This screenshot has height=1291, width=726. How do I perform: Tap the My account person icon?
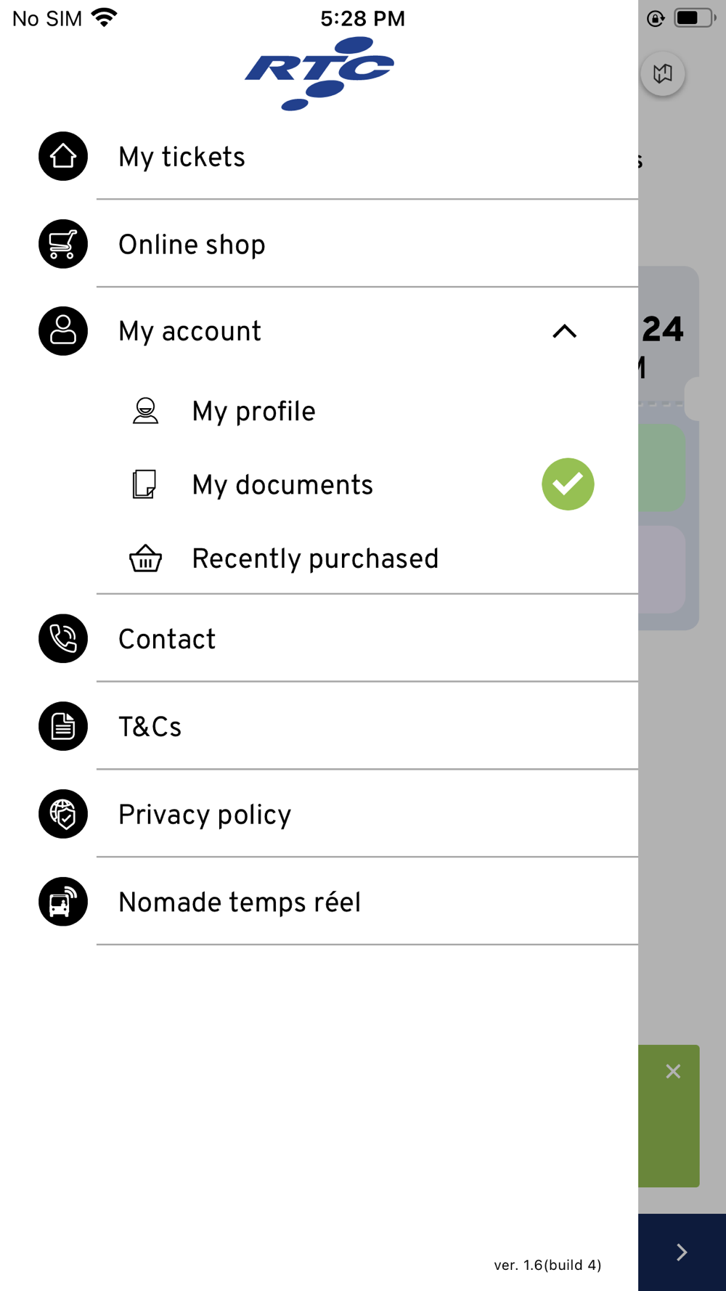tap(63, 331)
